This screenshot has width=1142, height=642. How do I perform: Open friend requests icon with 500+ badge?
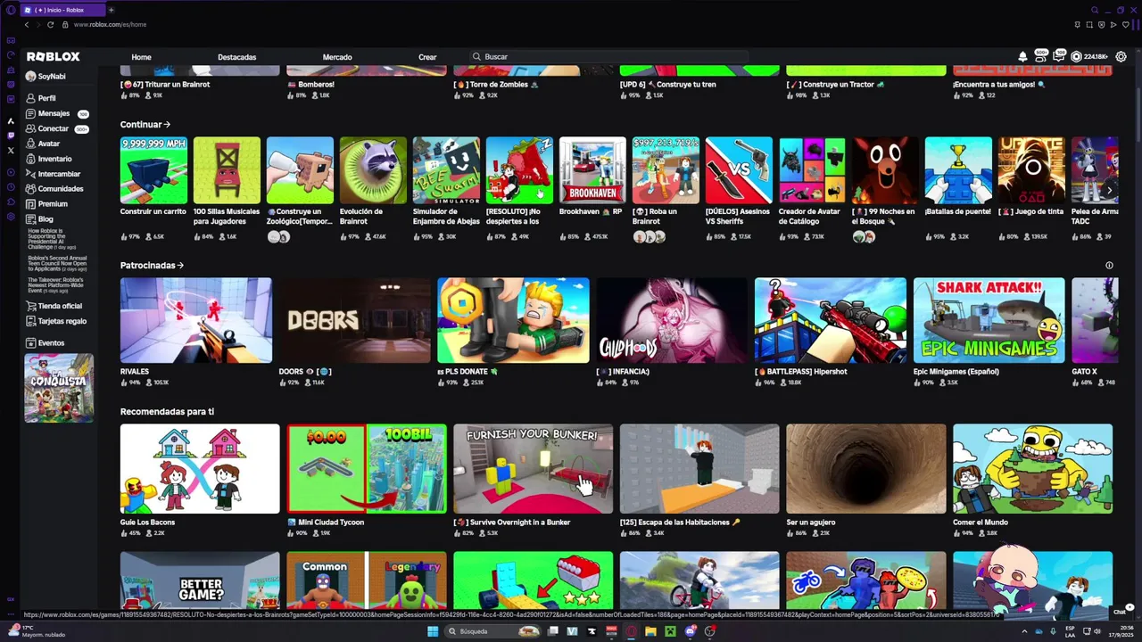(x=1041, y=56)
